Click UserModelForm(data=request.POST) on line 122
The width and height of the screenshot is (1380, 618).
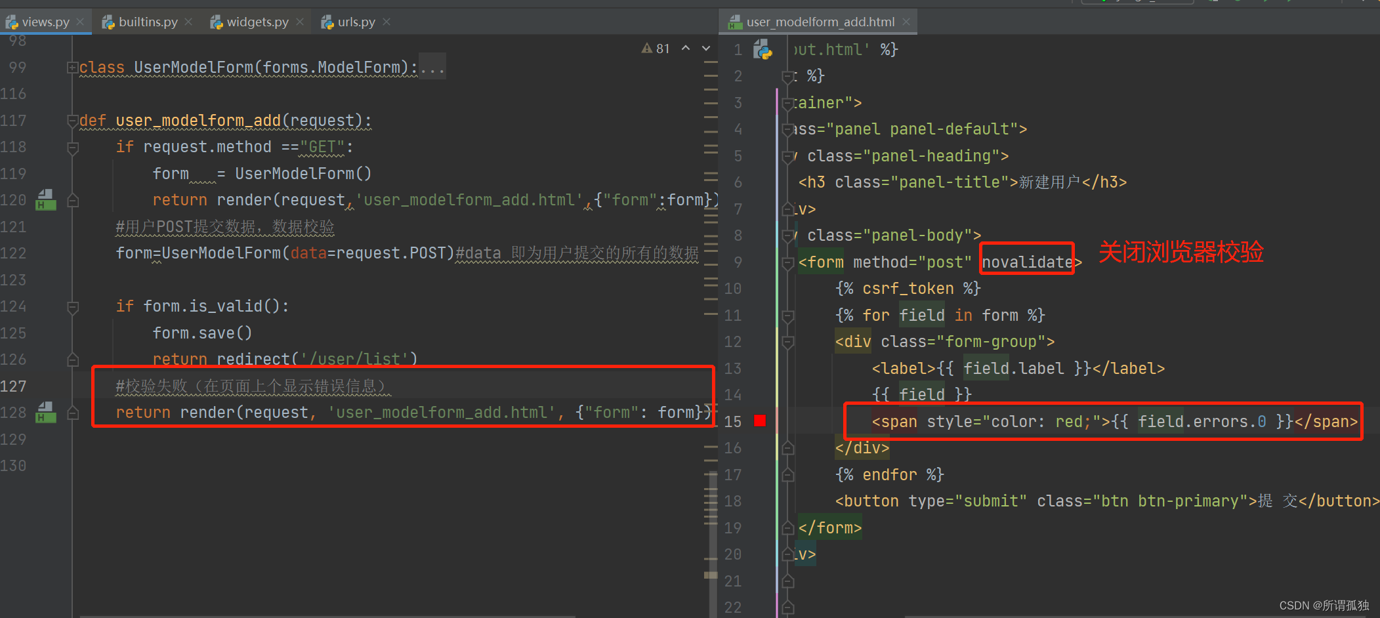tap(308, 253)
